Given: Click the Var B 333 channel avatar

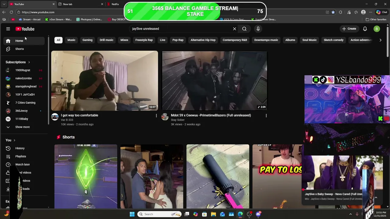Looking at the screenshot, I should 55,117.
